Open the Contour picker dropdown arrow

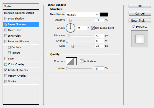(x=75, y=61)
